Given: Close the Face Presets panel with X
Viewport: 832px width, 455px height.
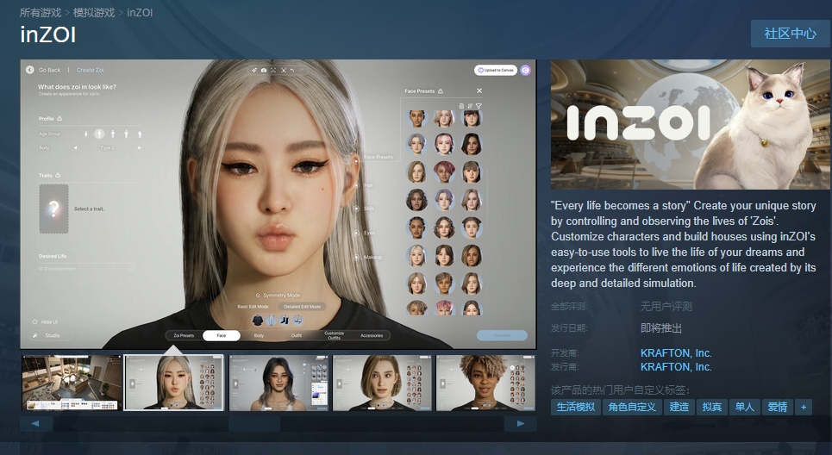Looking at the screenshot, I should click(x=479, y=90).
